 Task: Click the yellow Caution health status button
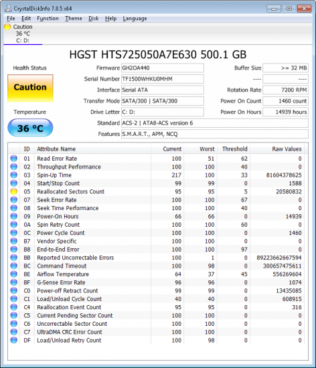[30, 88]
